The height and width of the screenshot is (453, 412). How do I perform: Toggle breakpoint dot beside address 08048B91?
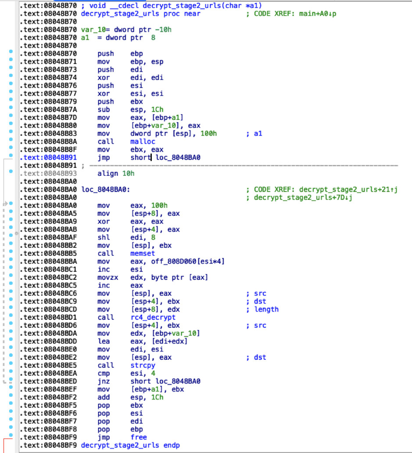pyautogui.click(x=11, y=156)
